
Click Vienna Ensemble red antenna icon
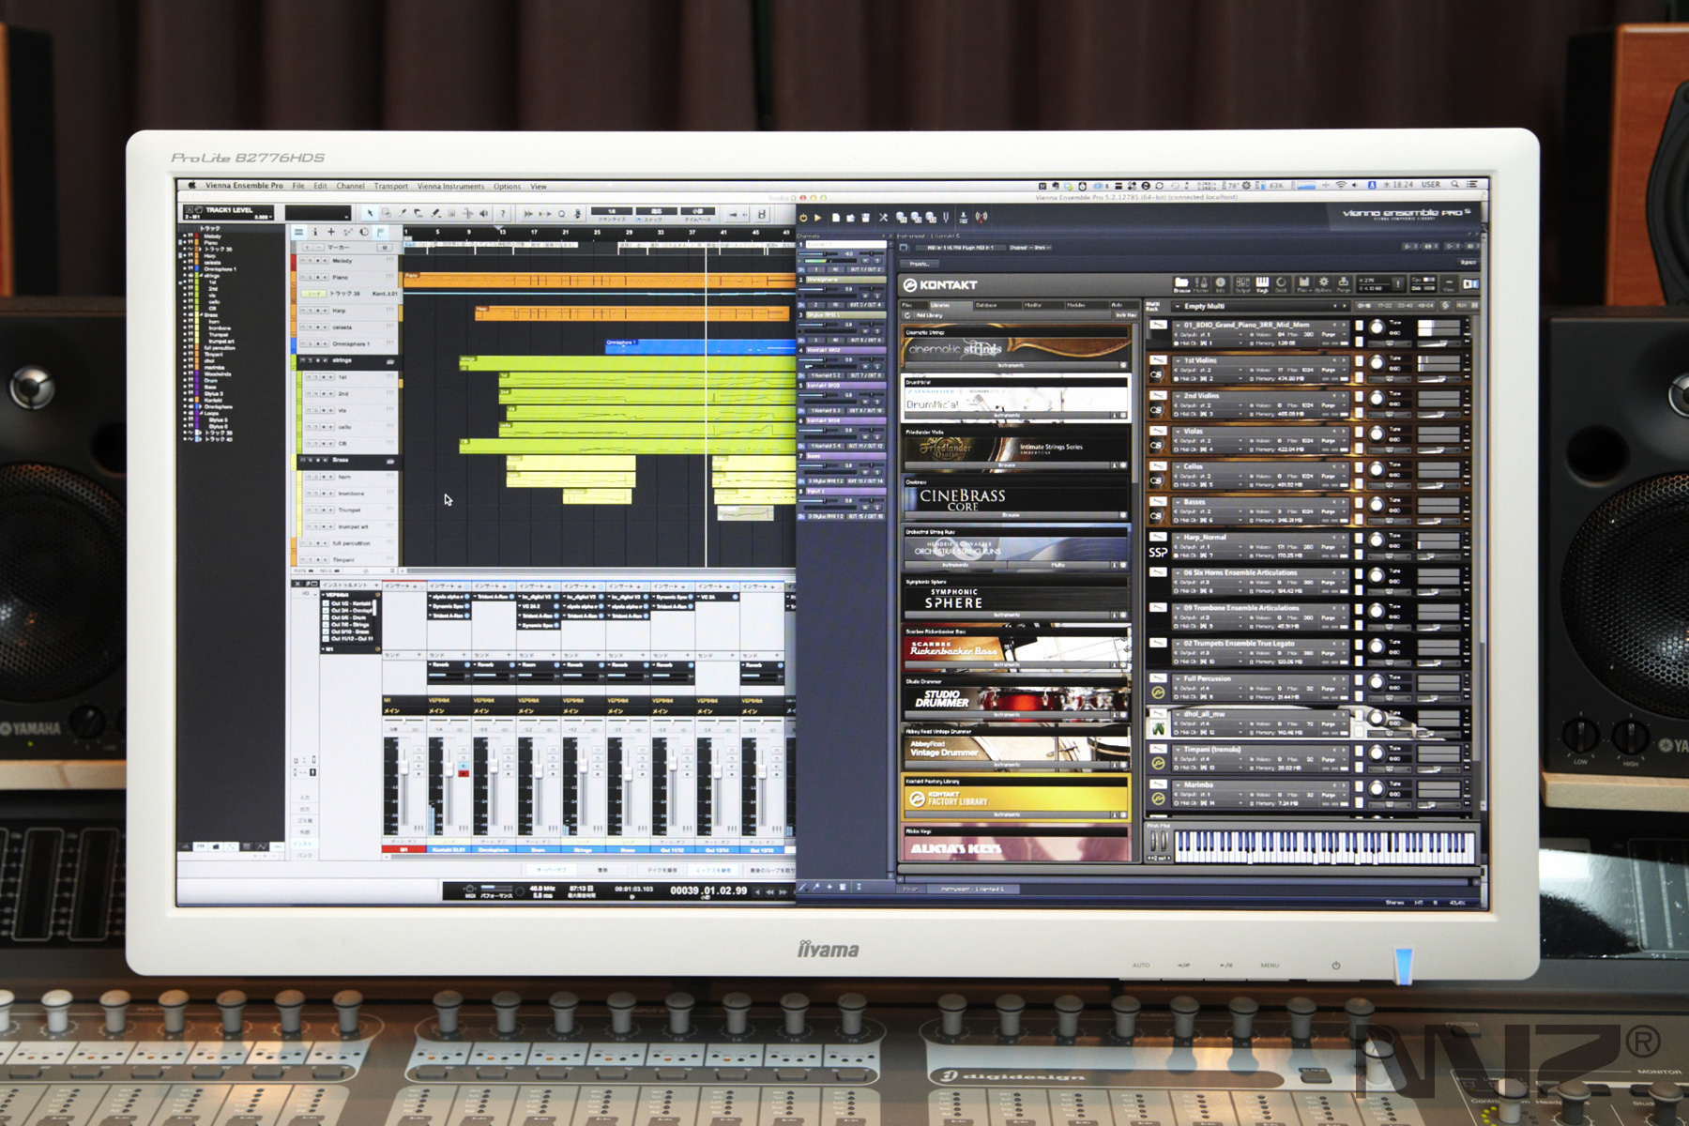point(981,217)
